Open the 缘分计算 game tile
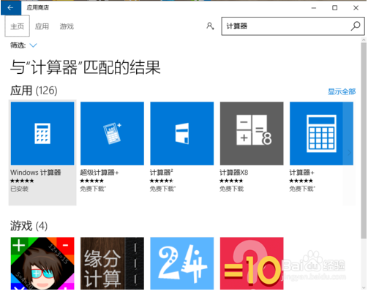 coord(112,263)
